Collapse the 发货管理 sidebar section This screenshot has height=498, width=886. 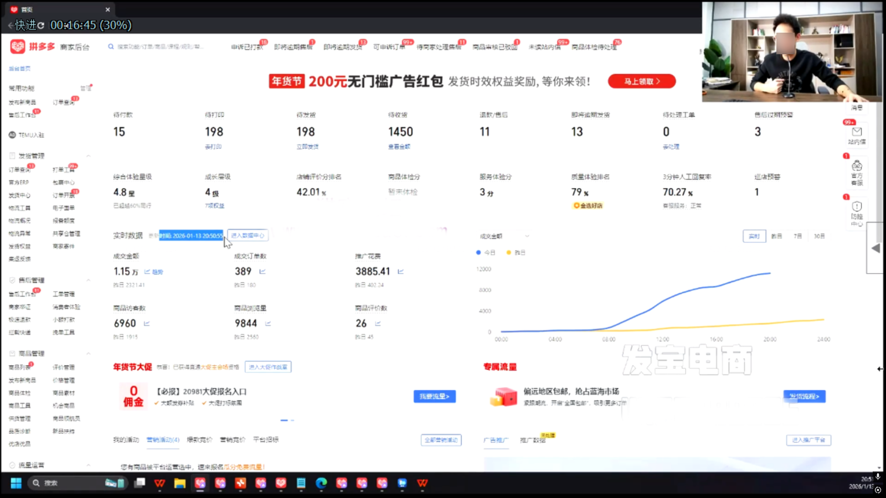(89, 156)
